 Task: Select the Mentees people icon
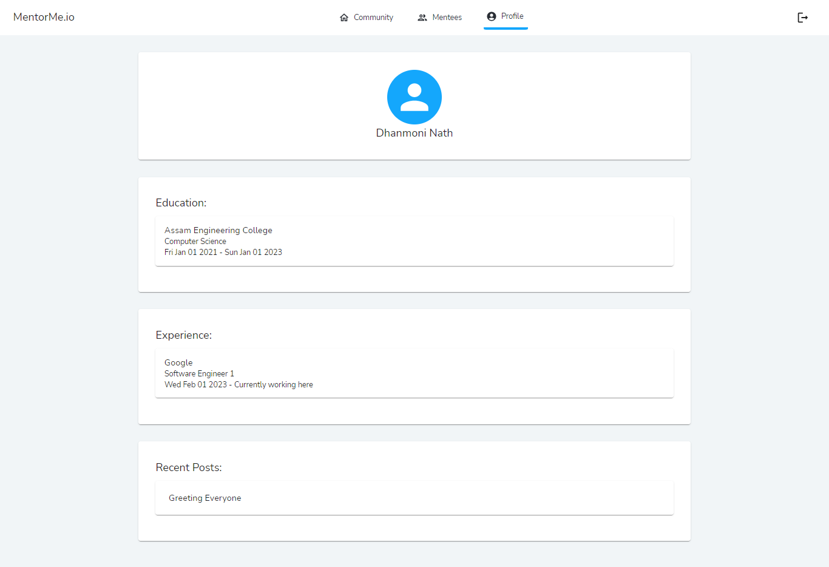coord(422,17)
